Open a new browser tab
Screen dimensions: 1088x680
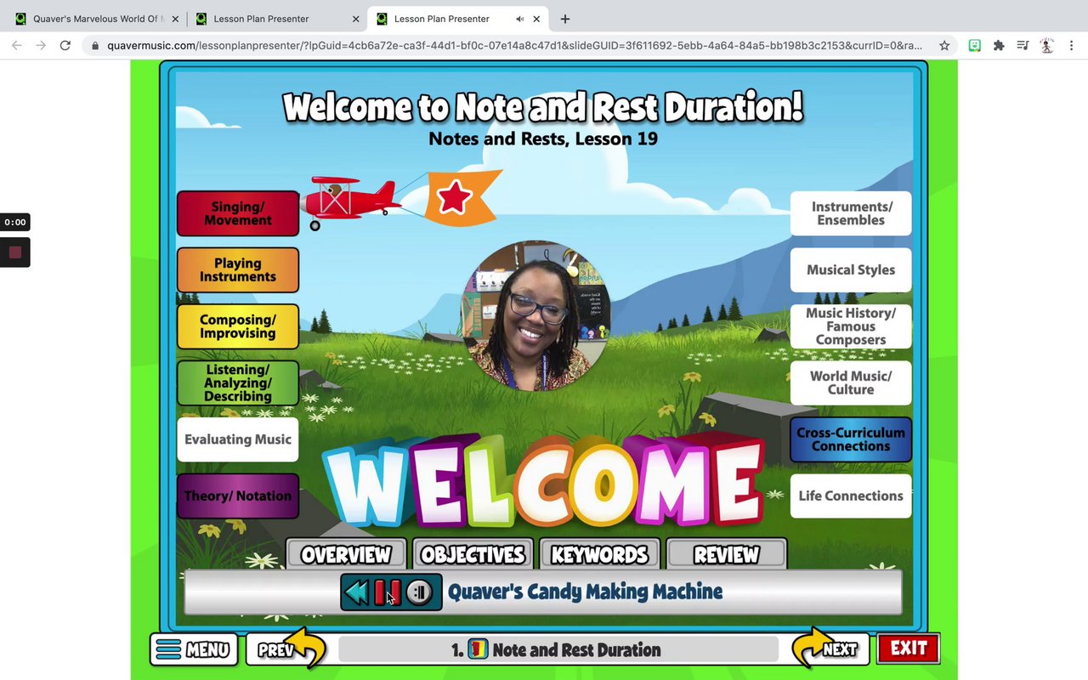[x=565, y=19]
